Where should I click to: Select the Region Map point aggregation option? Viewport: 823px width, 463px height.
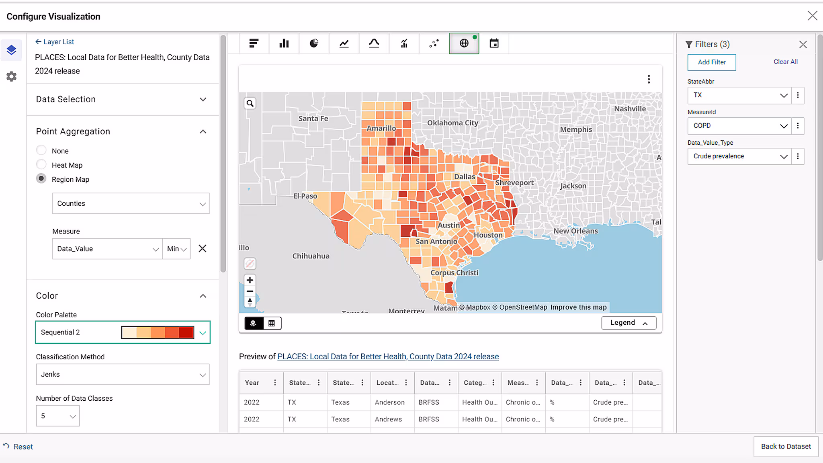pos(41,178)
